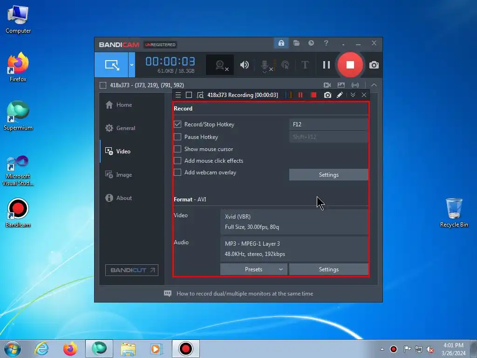477x358 pixels.
Task: Open the Format section Settings button
Action: click(328, 269)
